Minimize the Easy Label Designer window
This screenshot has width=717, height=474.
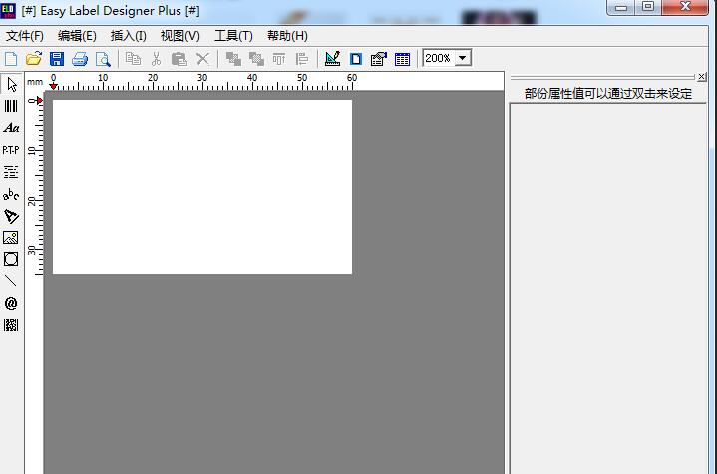tap(621, 7)
